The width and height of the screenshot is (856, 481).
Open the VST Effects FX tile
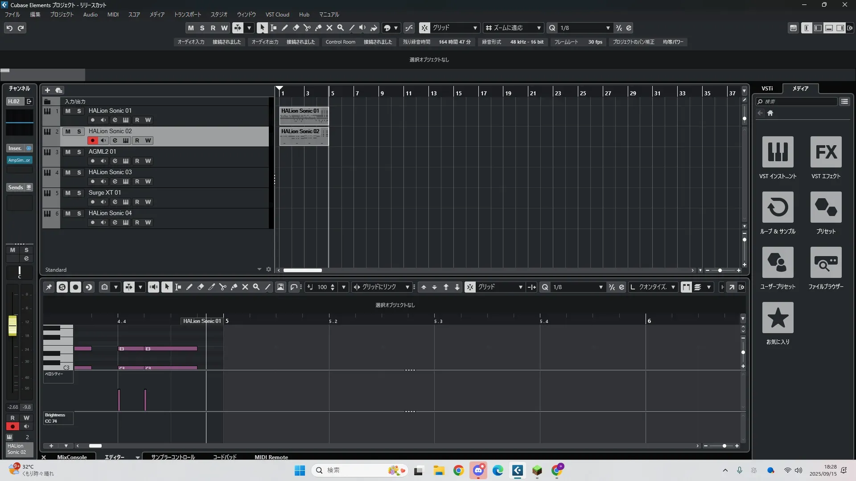[x=826, y=152]
